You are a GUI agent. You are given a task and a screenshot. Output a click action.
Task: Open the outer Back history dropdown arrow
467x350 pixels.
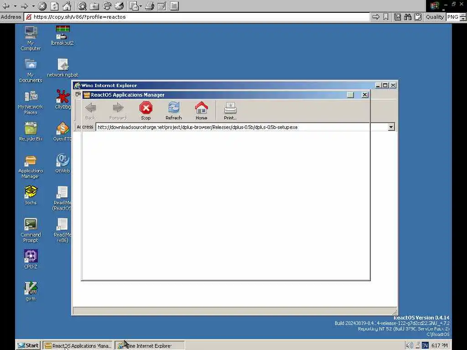tap(15, 5)
